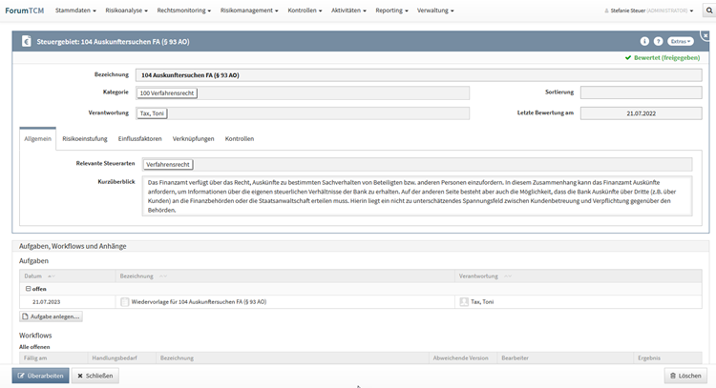The width and height of the screenshot is (716, 388).
Task: Click the ForumTCM logo
Action: point(26,11)
